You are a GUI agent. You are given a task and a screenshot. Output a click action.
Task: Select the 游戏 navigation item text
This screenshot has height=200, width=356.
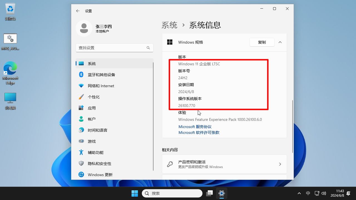tap(92, 141)
